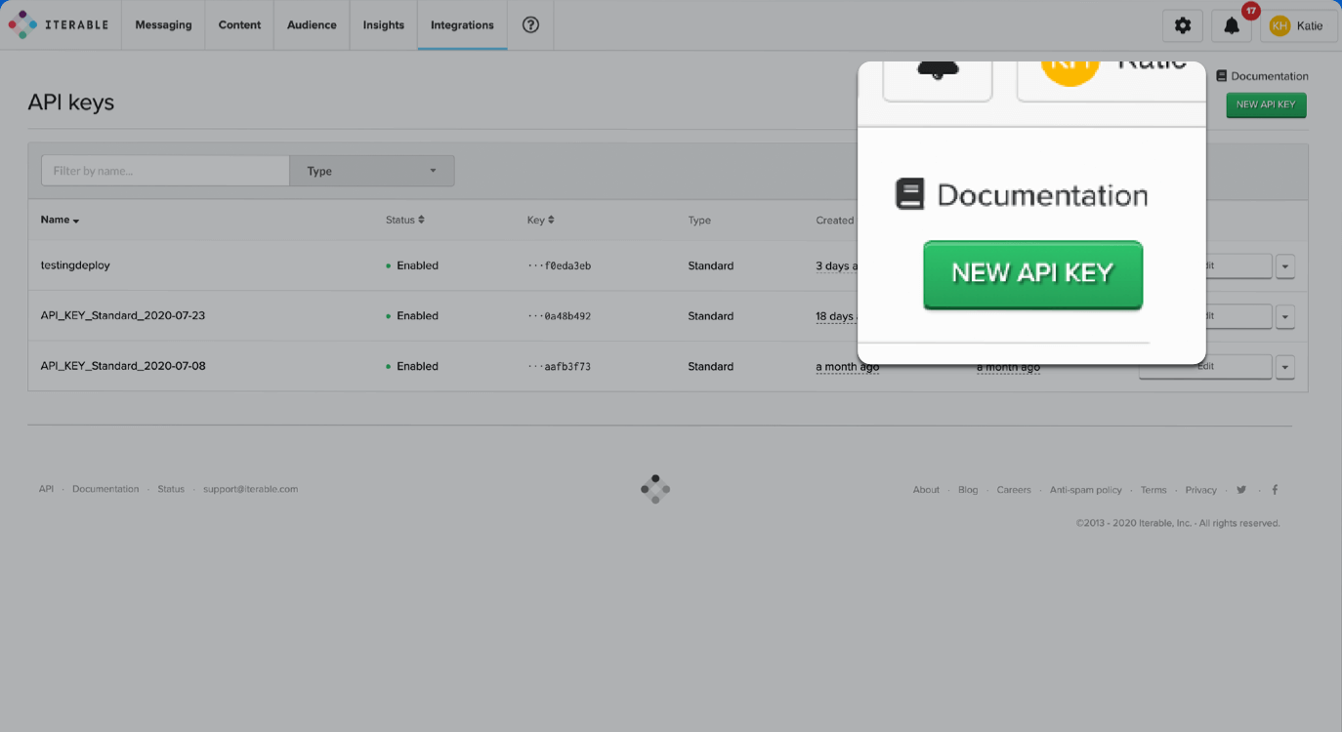Click the Facebook icon in the footer
This screenshot has width=1342, height=732.
coord(1275,490)
